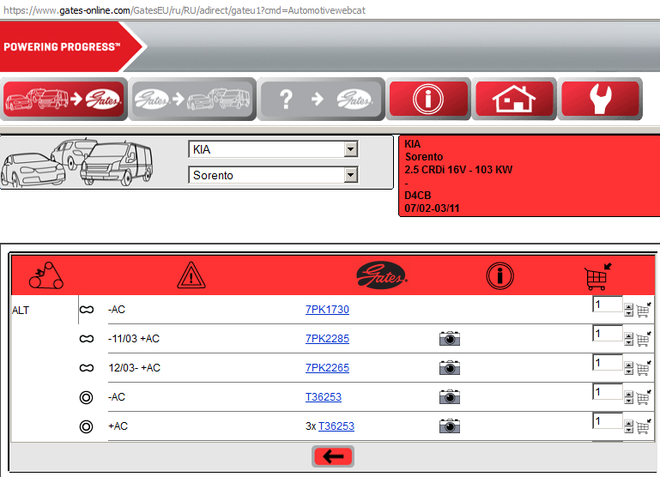Screen dimensions: 660x477
Task: Decrease quantity for 7PK2265 row
Action: (x=629, y=372)
